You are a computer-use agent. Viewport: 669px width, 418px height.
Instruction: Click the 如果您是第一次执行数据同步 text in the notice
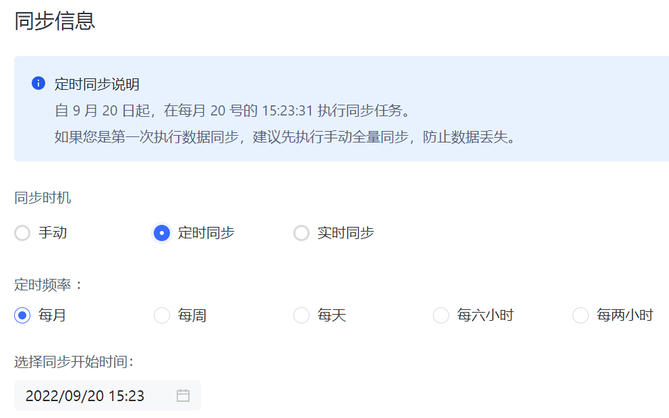pyautogui.click(x=147, y=138)
